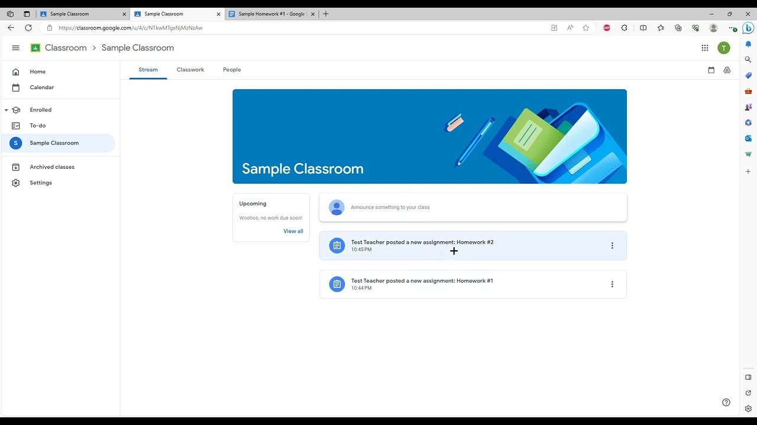
Task: Click the Home icon in the sidebar
Action: coord(16,71)
